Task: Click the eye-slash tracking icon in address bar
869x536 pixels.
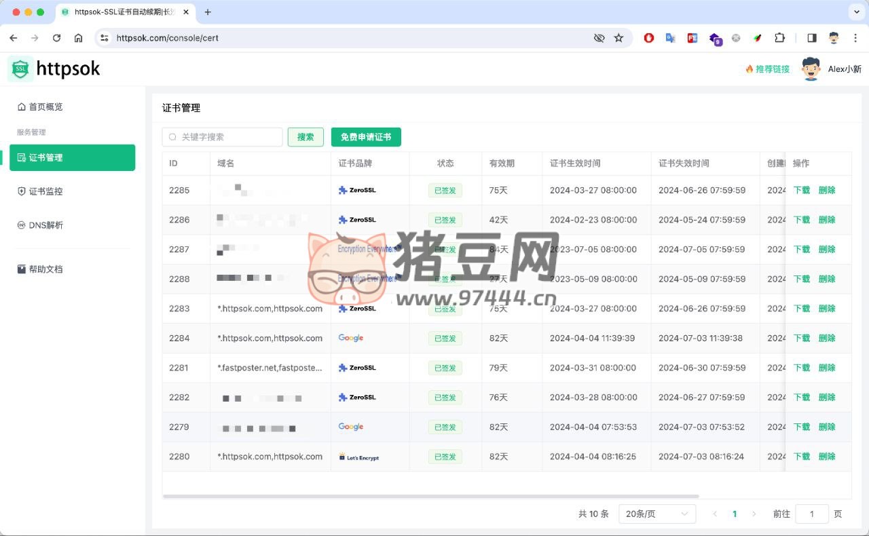Action: click(599, 38)
